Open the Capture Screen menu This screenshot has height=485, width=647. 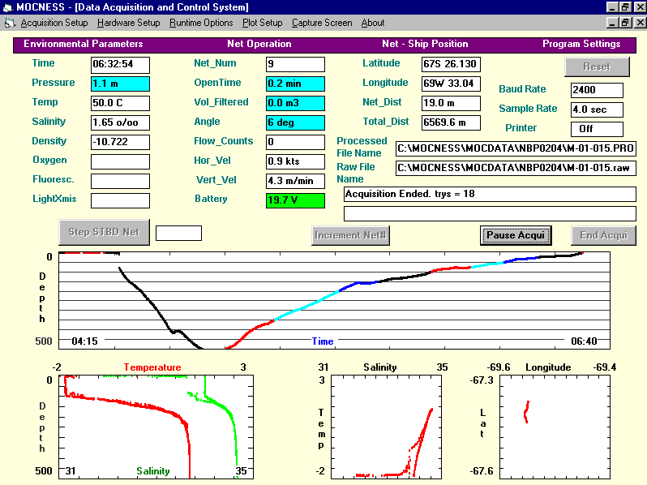tap(322, 23)
